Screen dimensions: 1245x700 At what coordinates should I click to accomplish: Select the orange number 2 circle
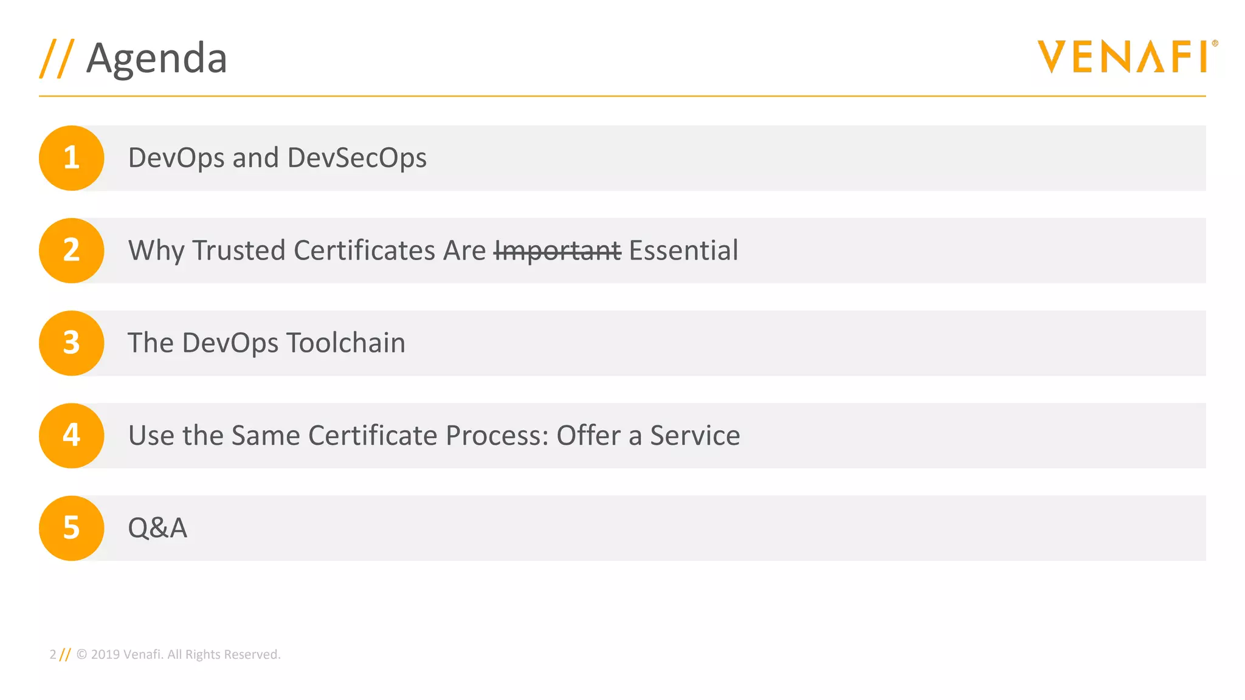(72, 250)
